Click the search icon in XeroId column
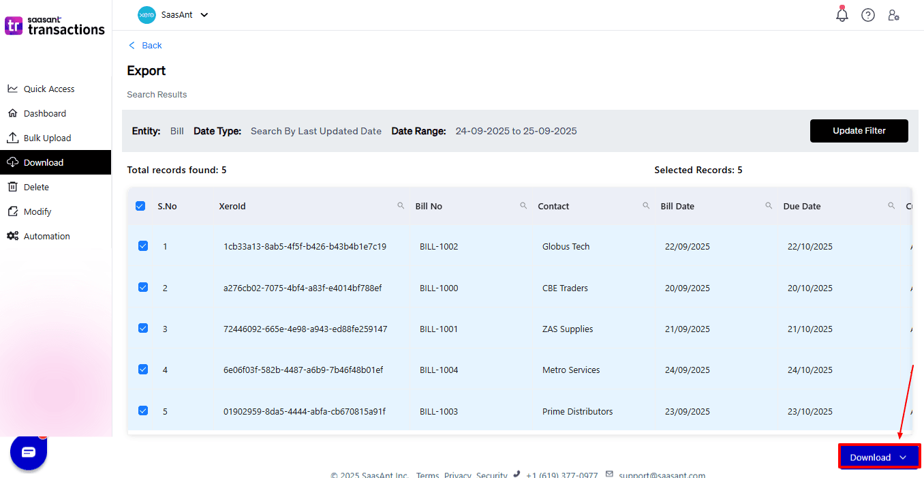This screenshot has height=478, width=924. click(x=401, y=206)
